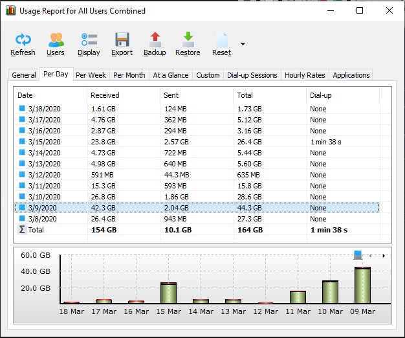
Task: Click the 44.3 MB sent cell
Action: tap(177, 175)
